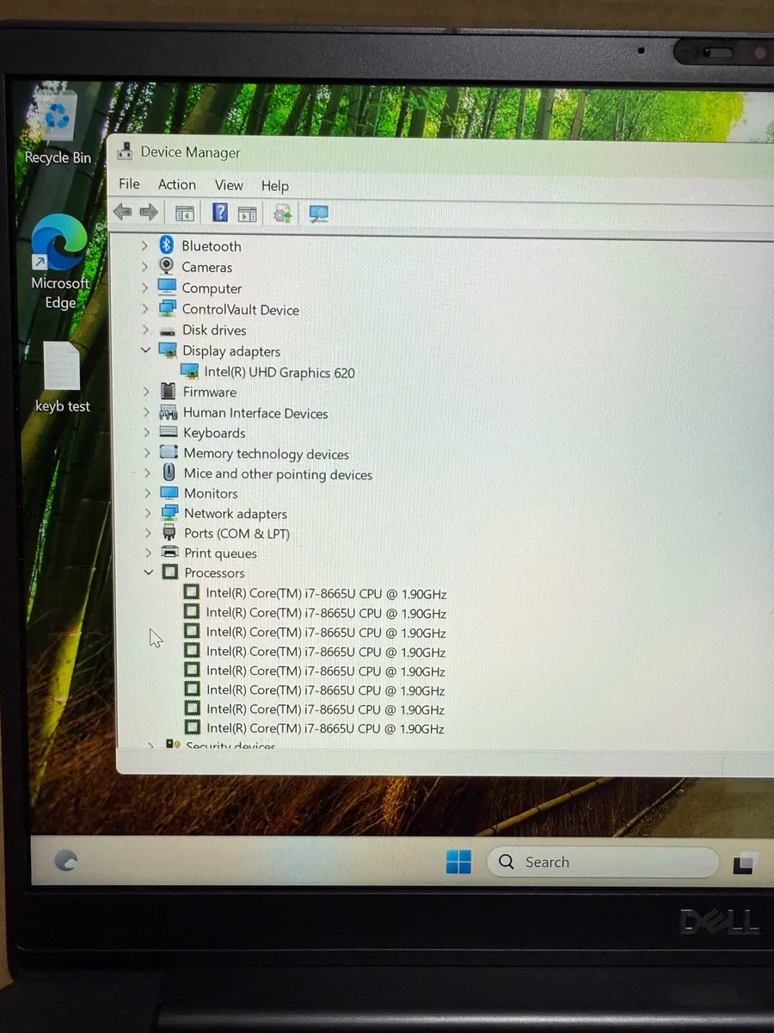Open the Windows Start button on taskbar
774x1033 pixels.
(458, 862)
